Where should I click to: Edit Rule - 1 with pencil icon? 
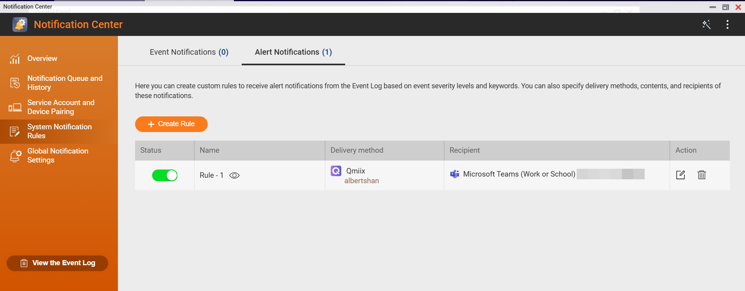pos(681,175)
